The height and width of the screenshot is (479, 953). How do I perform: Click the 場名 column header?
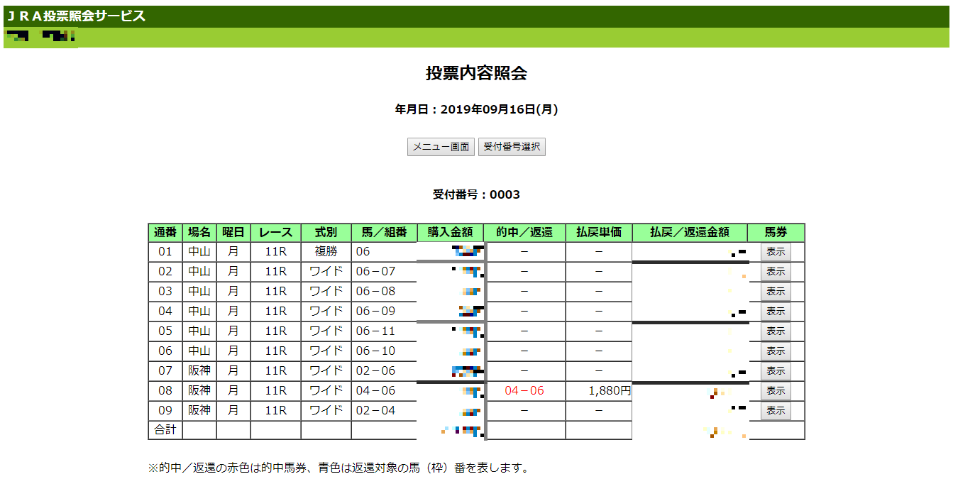tap(199, 232)
